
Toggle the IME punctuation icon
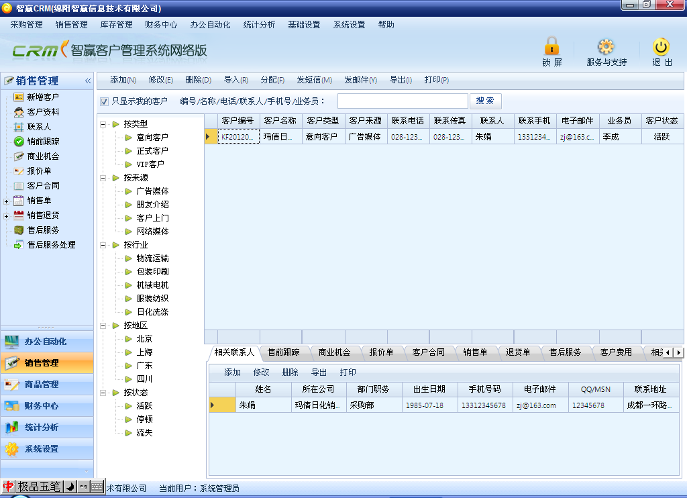(84, 486)
